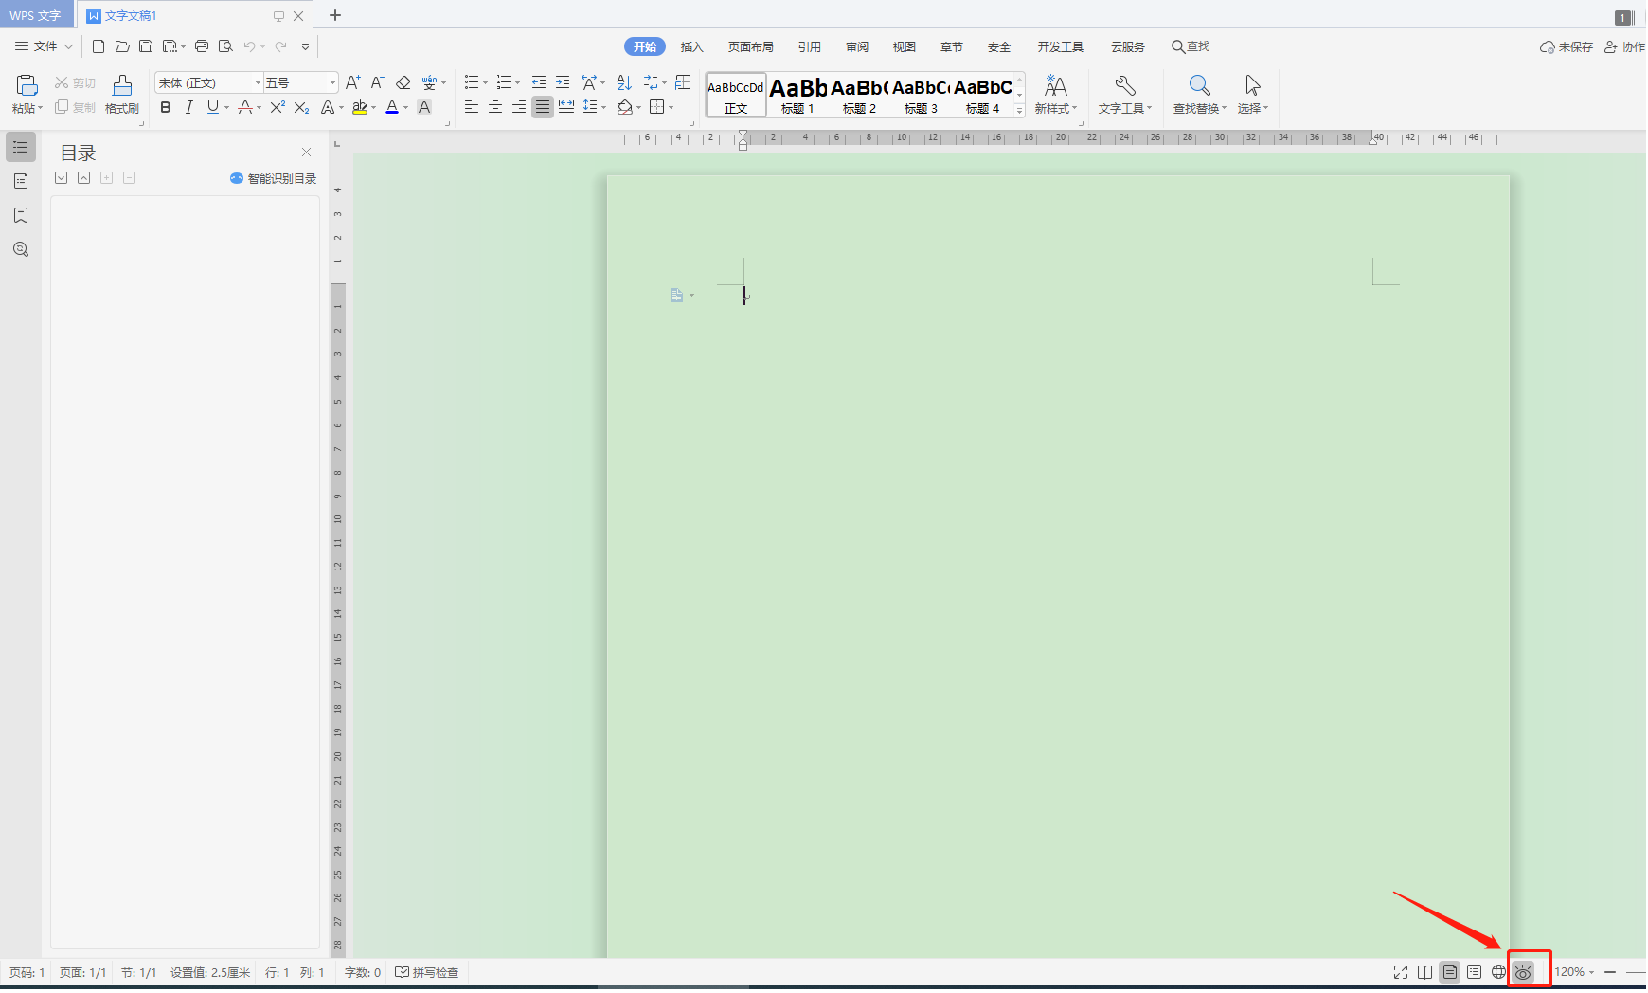1648x993 pixels.
Task: Switch to full screen view in the status bar
Action: 1401,972
